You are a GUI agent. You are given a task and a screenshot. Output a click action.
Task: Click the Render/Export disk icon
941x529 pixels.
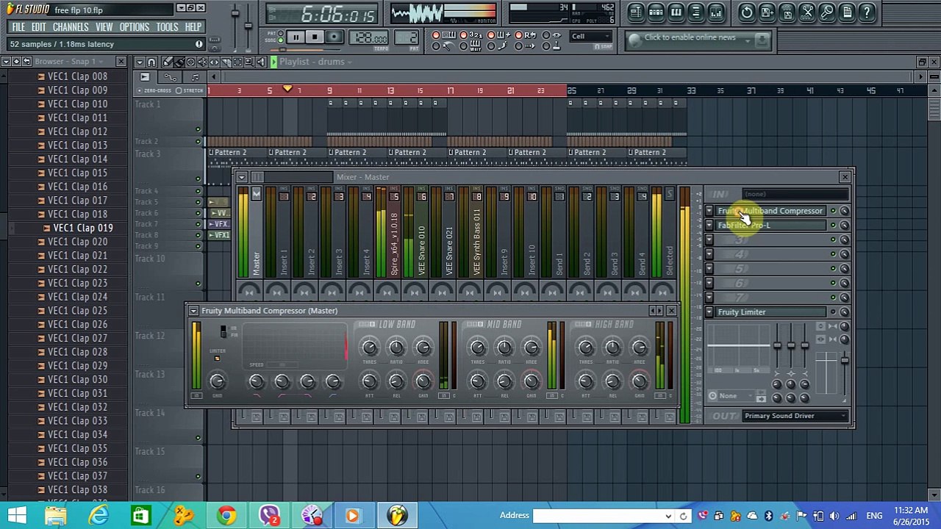(x=787, y=12)
